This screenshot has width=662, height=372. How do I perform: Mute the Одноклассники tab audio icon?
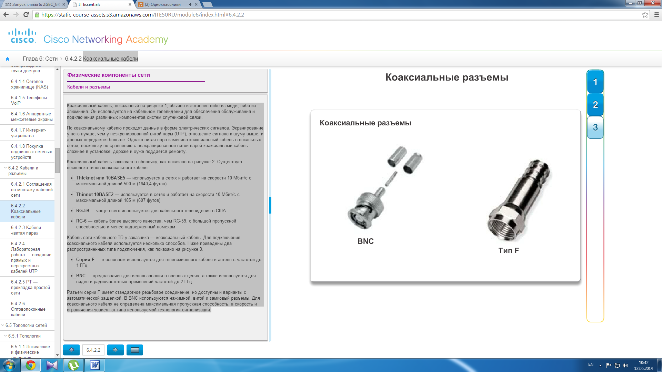(x=190, y=4)
